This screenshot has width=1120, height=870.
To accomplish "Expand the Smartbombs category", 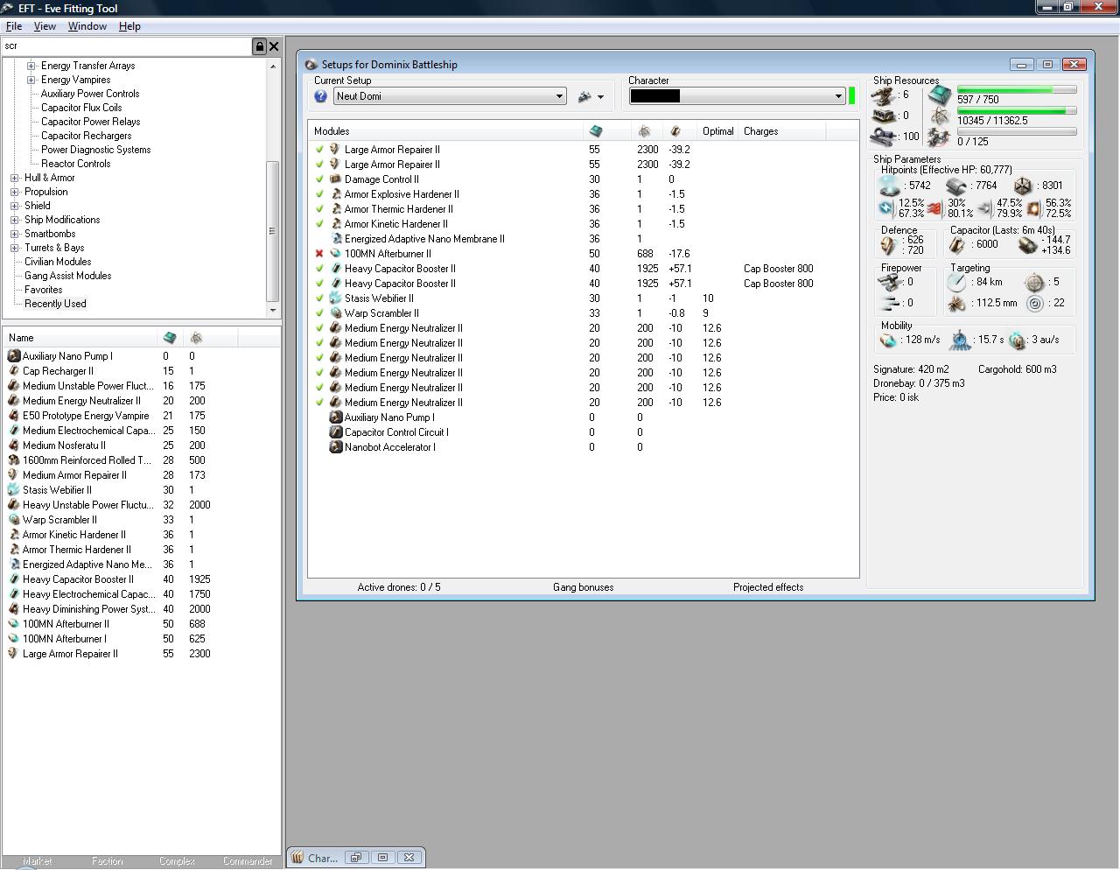I will 15,234.
